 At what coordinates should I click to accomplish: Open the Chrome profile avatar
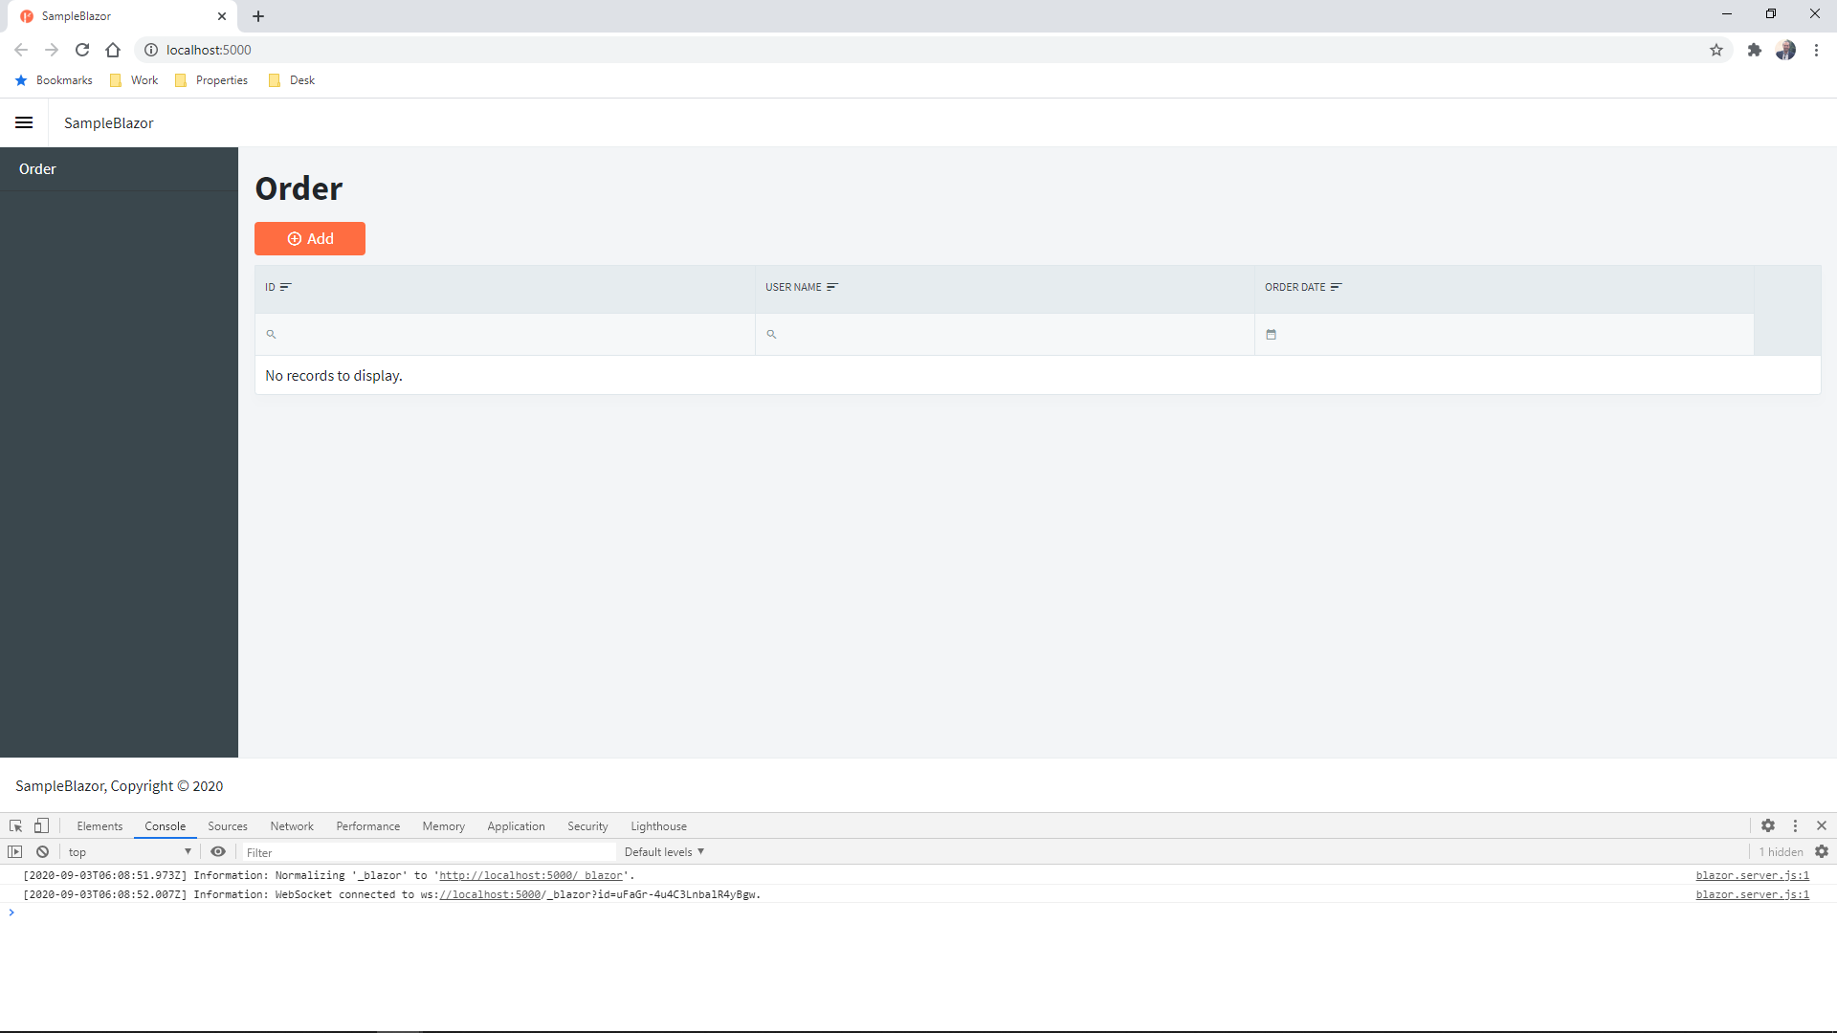[1785, 50]
